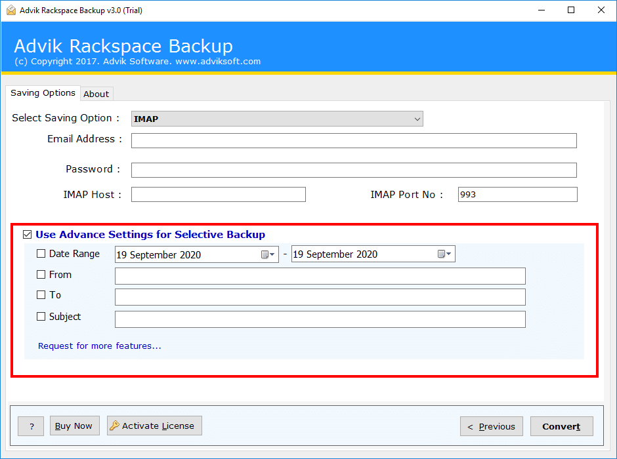The image size is (617, 459).
Task: Click the end date field text 19 September 2020
Action: [x=335, y=254]
